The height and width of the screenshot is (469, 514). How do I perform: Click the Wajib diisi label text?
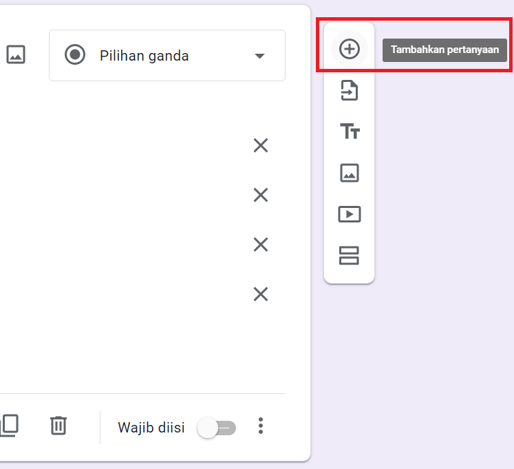[x=151, y=428]
